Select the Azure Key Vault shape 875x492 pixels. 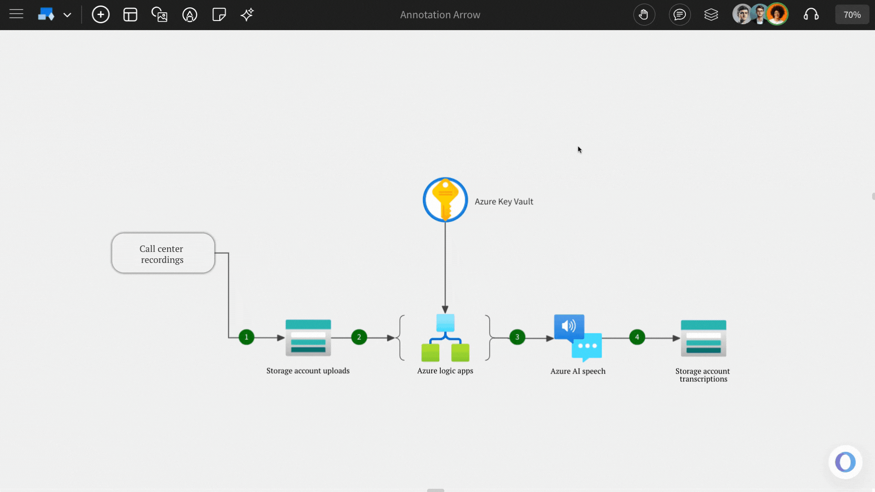445,200
